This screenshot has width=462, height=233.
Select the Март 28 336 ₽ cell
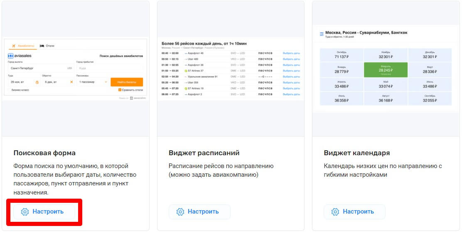(x=430, y=70)
